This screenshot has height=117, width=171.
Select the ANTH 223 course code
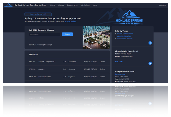33,77
